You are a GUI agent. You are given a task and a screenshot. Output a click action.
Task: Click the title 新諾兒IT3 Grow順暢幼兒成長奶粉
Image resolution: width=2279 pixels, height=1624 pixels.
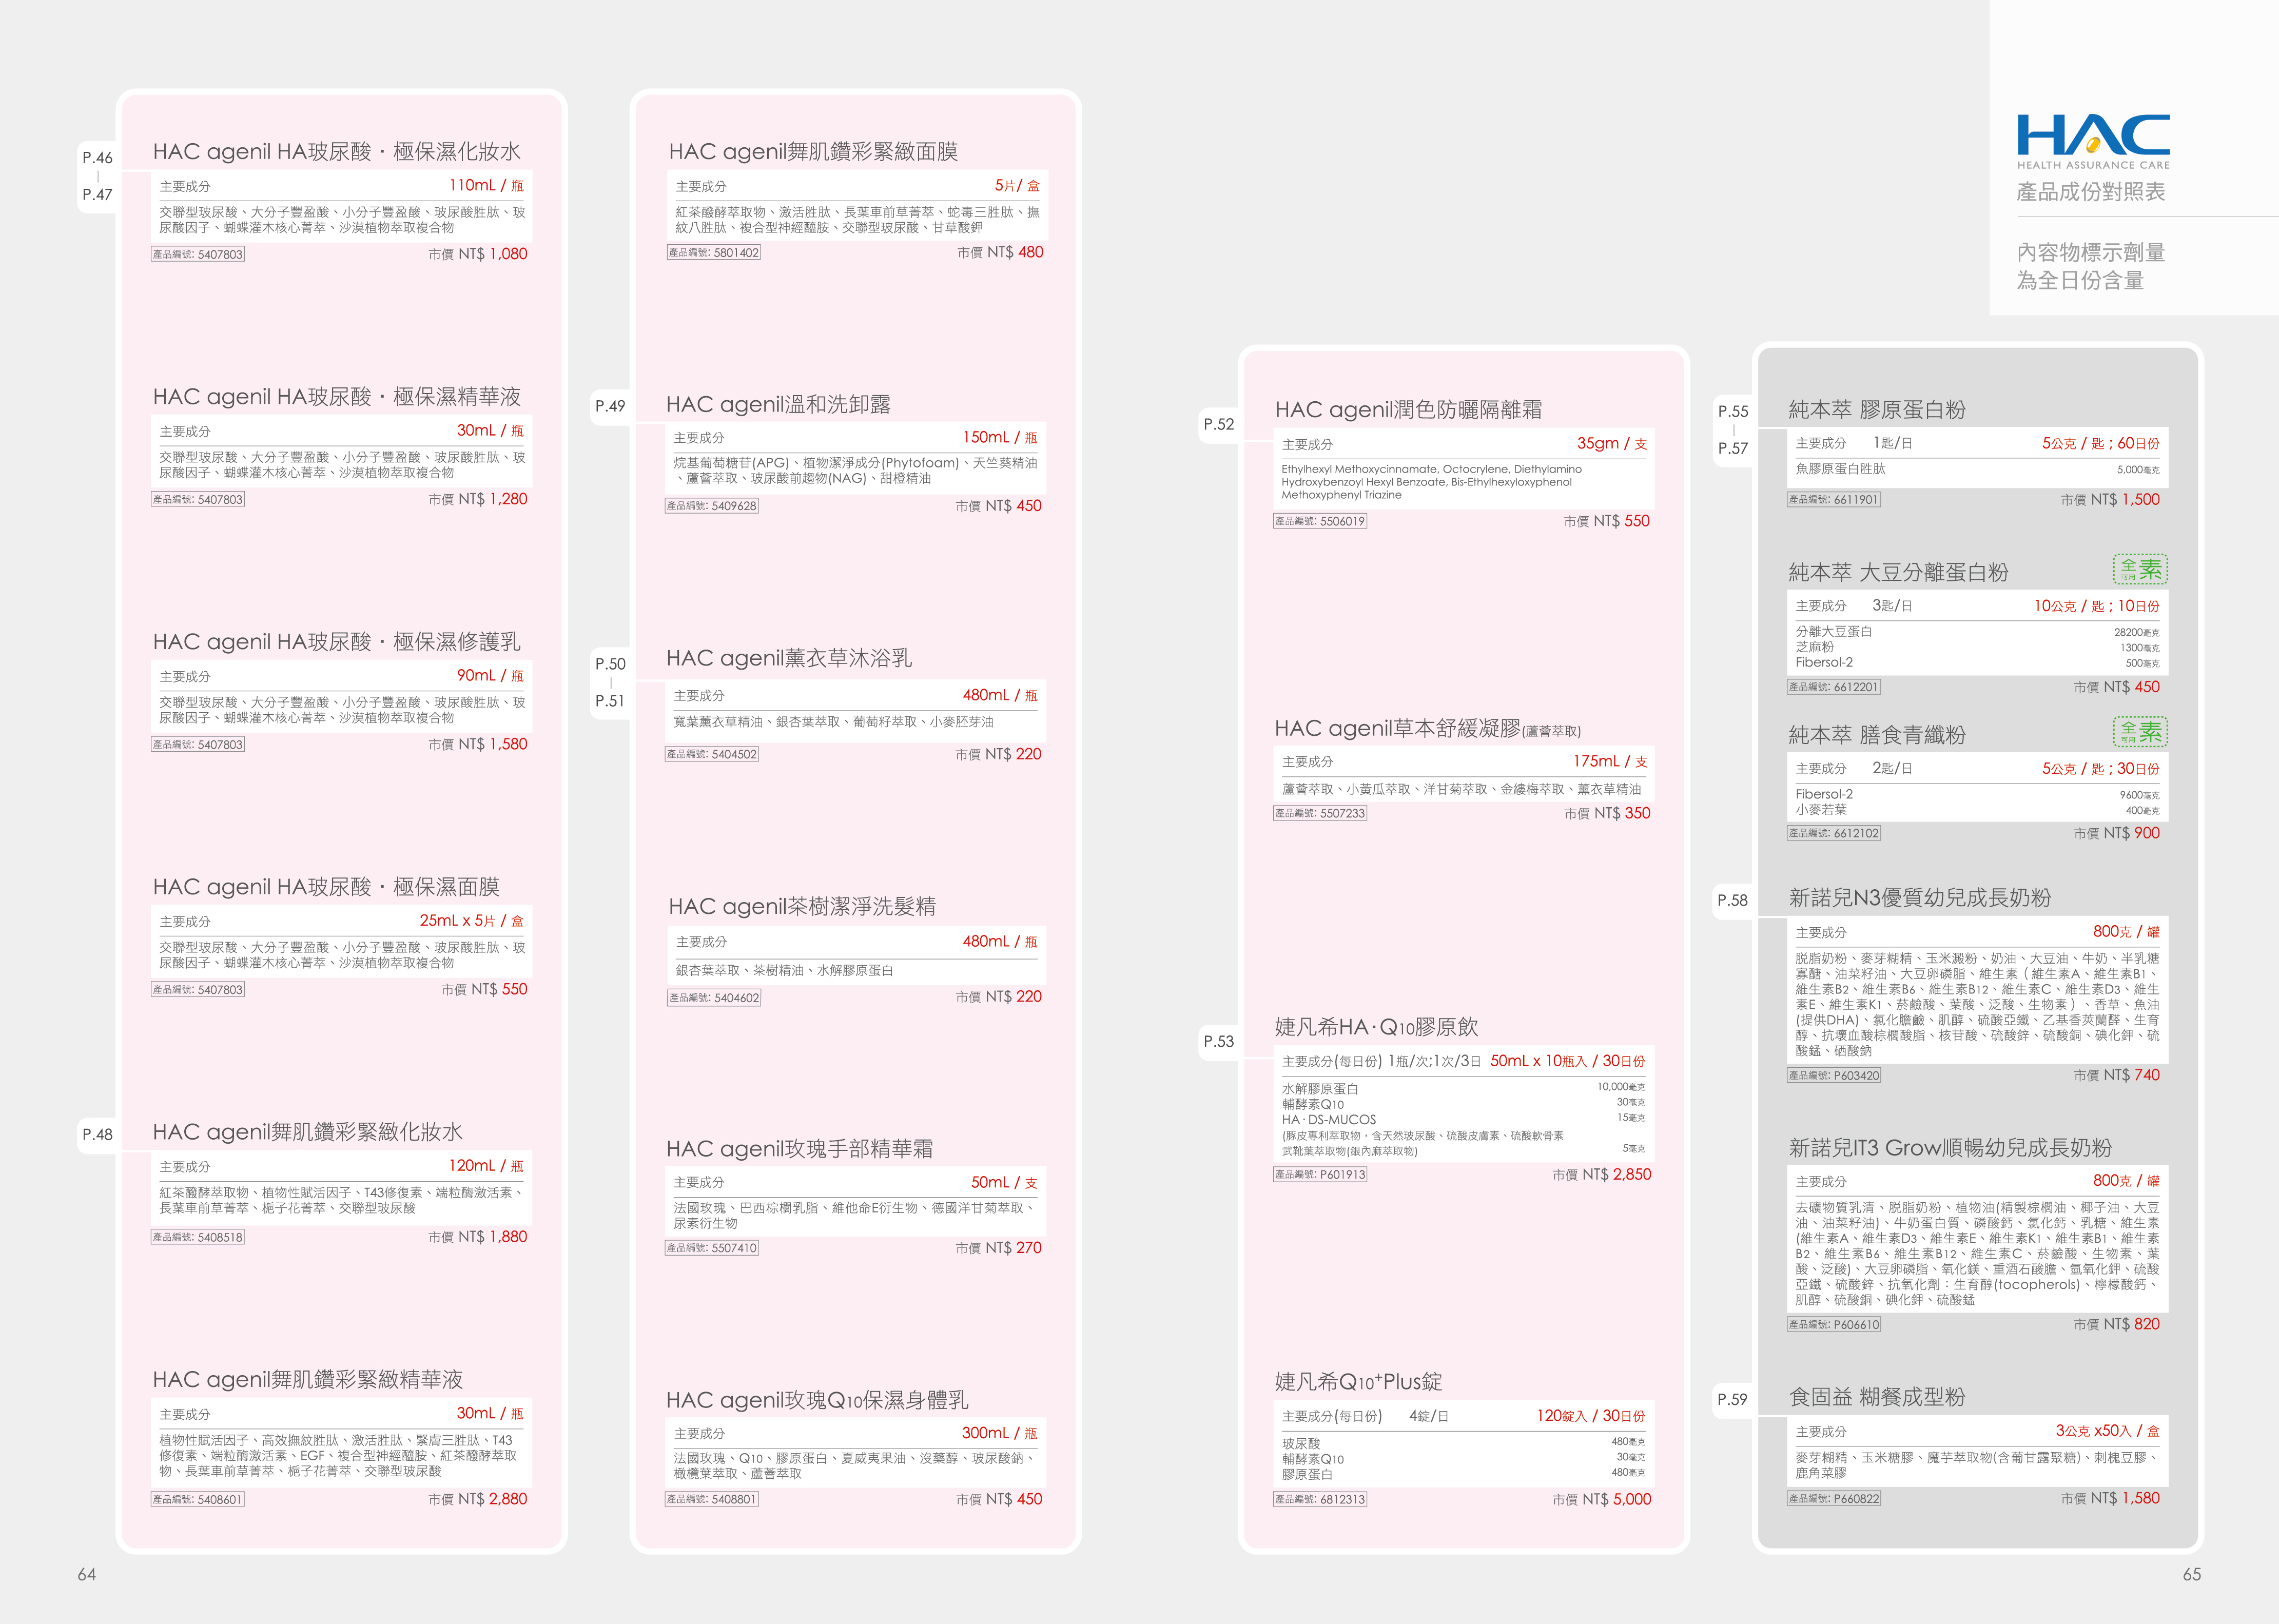(x=1950, y=1148)
